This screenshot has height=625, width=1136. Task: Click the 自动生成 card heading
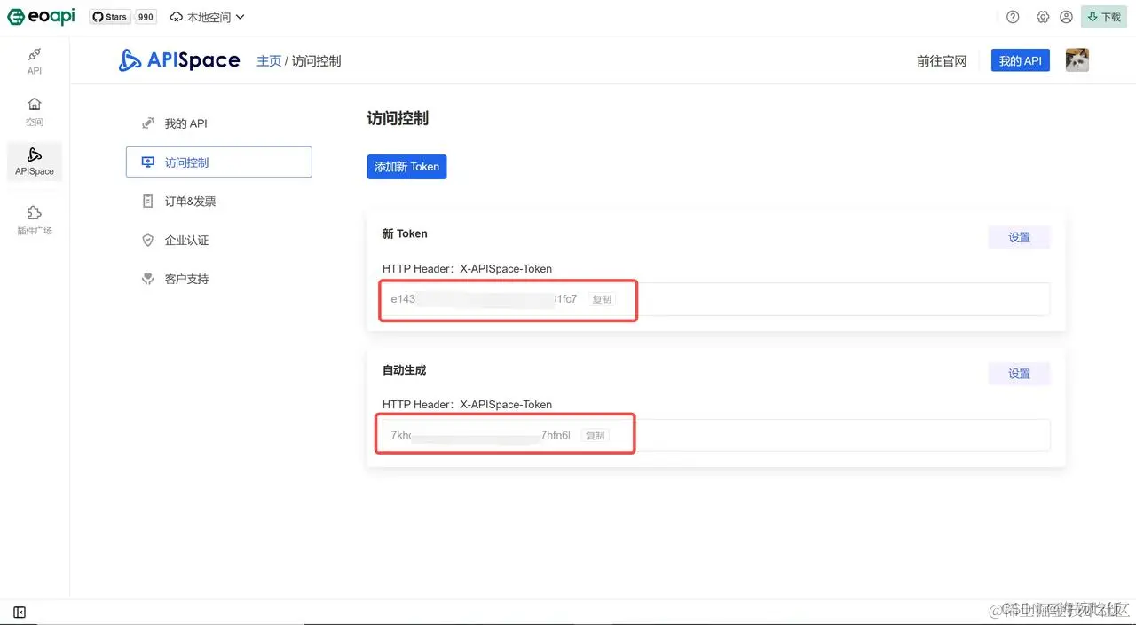click(x=405, y=369)
